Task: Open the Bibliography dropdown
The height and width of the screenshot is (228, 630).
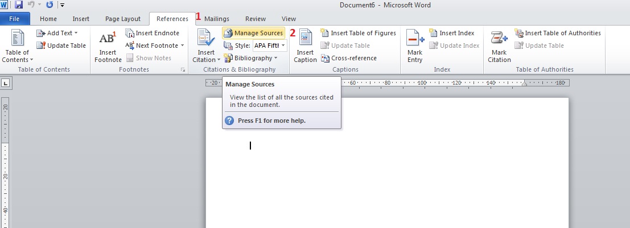Action: [x=250, y=58]
